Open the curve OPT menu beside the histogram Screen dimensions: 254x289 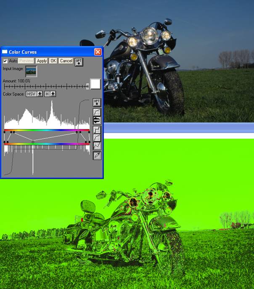point(97,102)
